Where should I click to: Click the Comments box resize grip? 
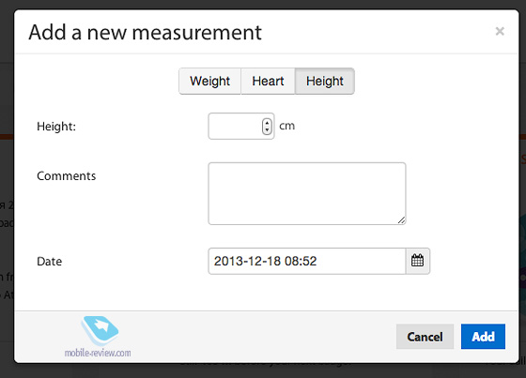click(x=401, y=220)
